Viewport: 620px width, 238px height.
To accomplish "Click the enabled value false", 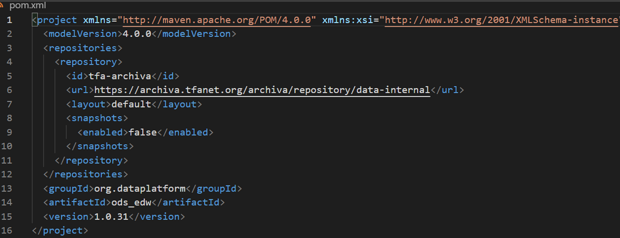I will (143, 132).
